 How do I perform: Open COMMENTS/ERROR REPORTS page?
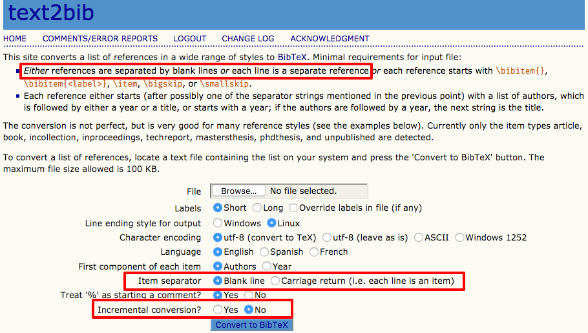(100, 39)
